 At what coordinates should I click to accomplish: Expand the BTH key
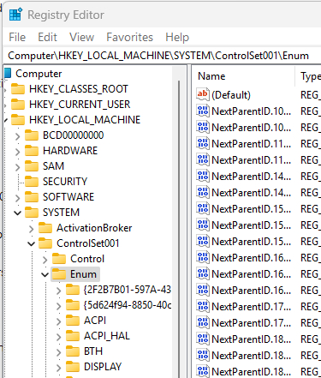(x=59, y=352)
